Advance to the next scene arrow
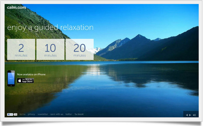This screenshot has width=203, height=126. (x=190, y=115)
